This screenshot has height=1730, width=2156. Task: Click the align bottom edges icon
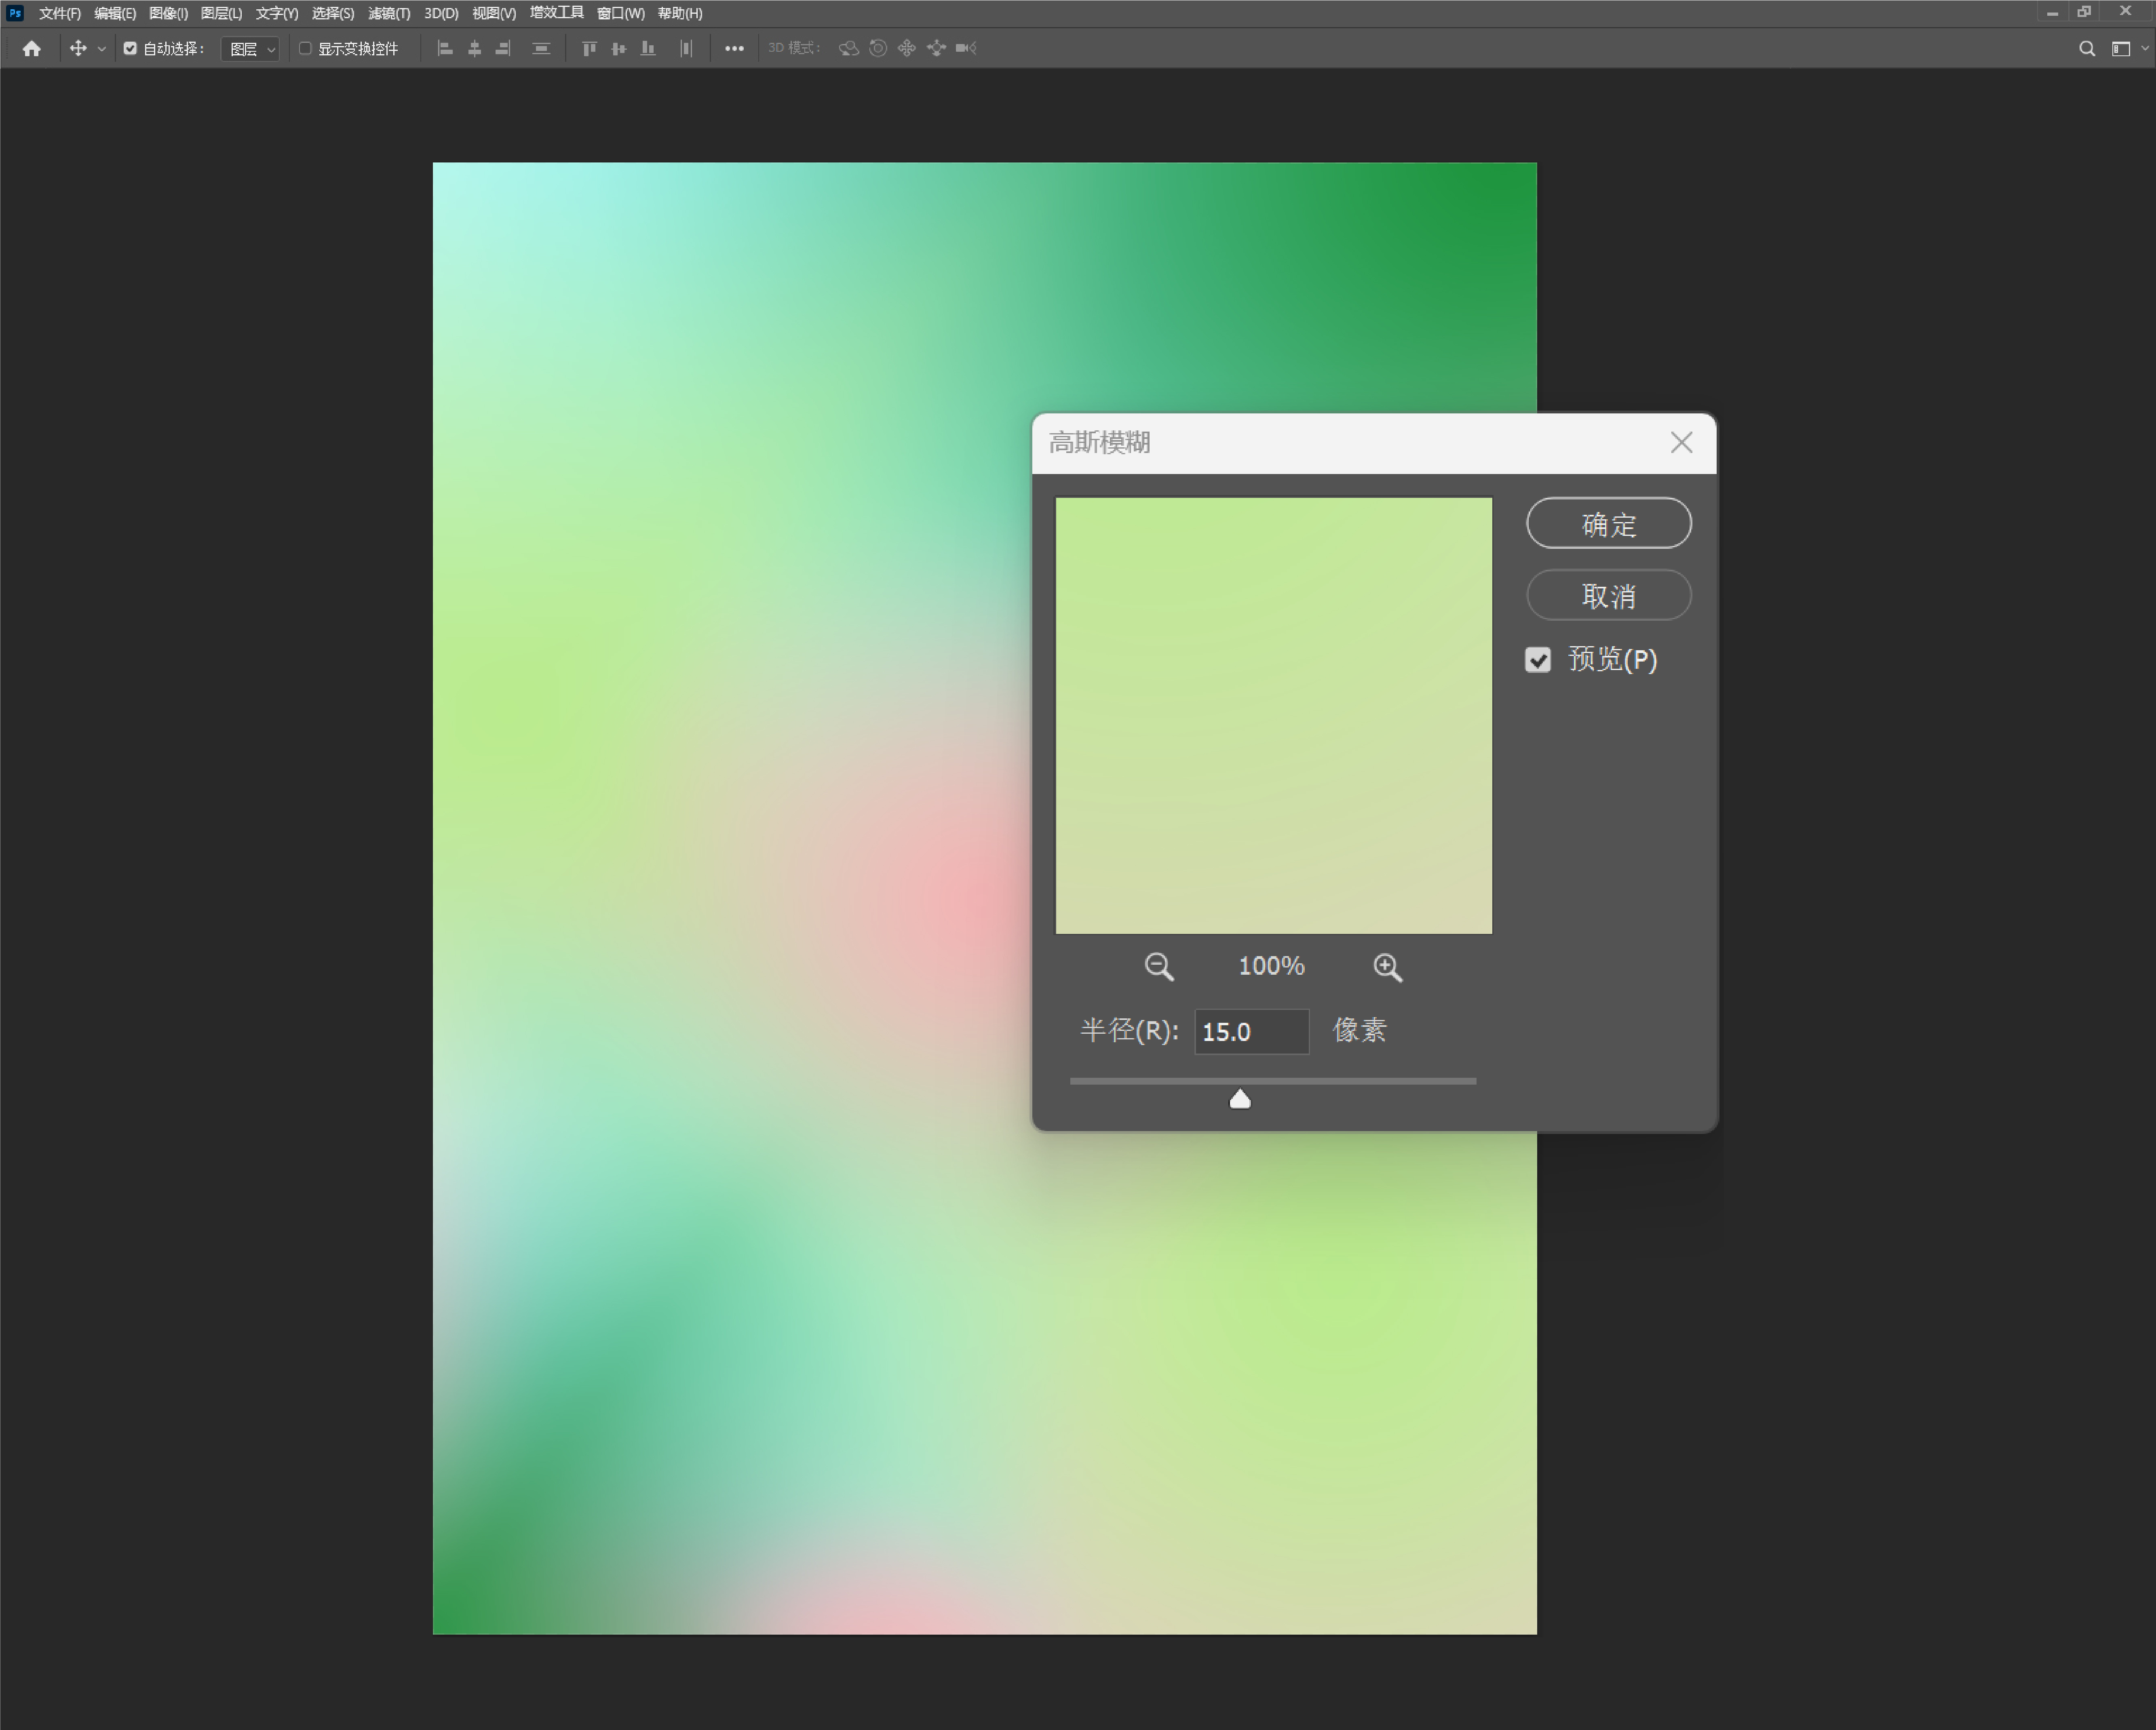648,48
